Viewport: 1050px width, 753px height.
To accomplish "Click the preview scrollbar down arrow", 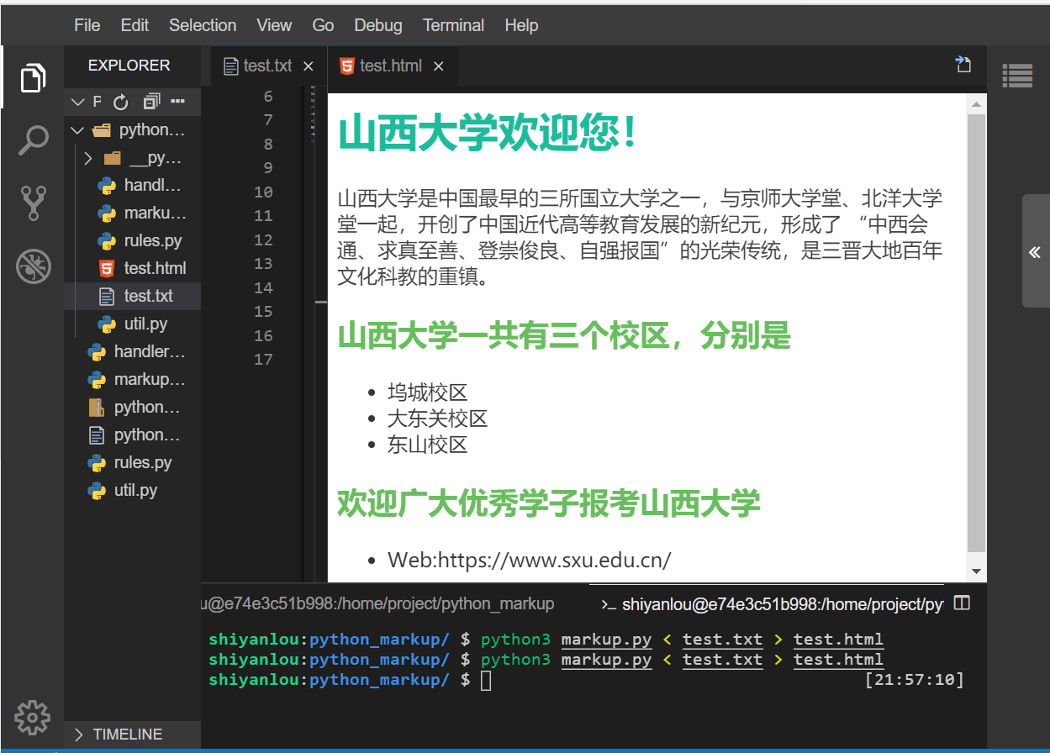I will (x=976, y=571).
